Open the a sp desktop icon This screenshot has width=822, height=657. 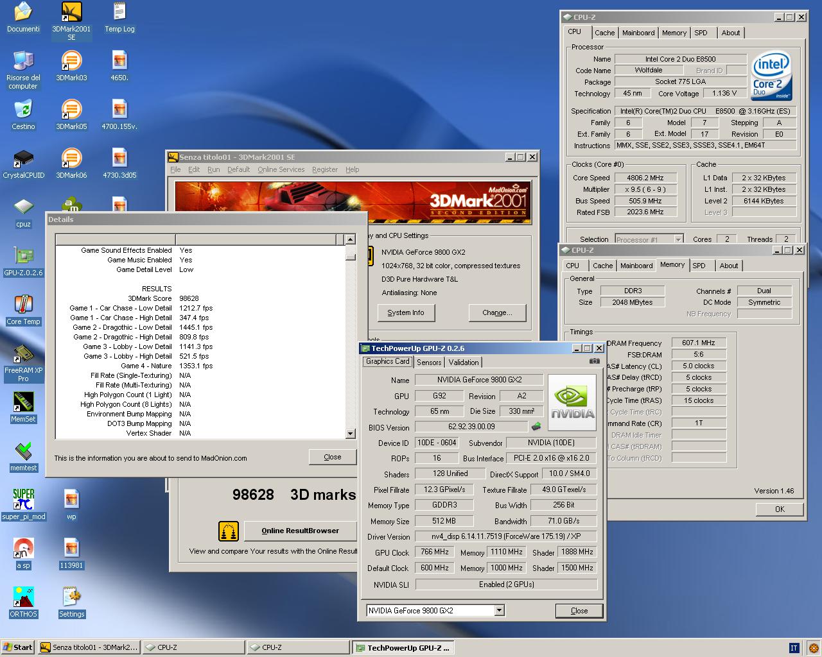click(x=23, y=553)
